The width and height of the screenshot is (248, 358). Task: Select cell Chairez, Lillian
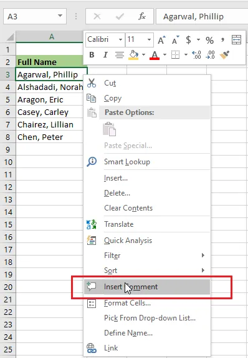tap(50, 125)
